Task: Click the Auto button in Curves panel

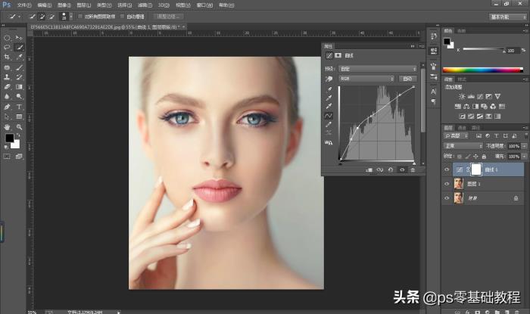Action: tap(408, 78)
